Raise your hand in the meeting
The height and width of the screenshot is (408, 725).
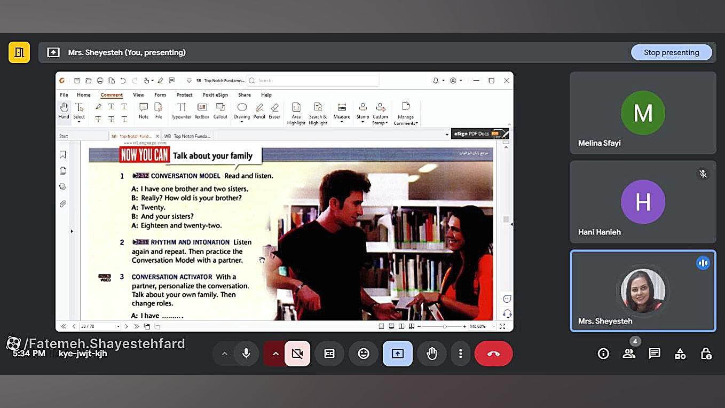coord(432,354)
